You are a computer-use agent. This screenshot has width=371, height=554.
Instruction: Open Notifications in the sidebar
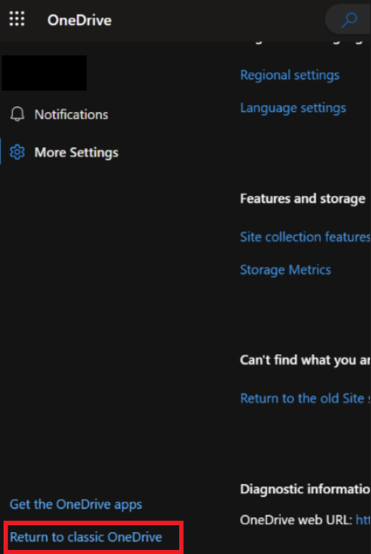coord(59,114)
